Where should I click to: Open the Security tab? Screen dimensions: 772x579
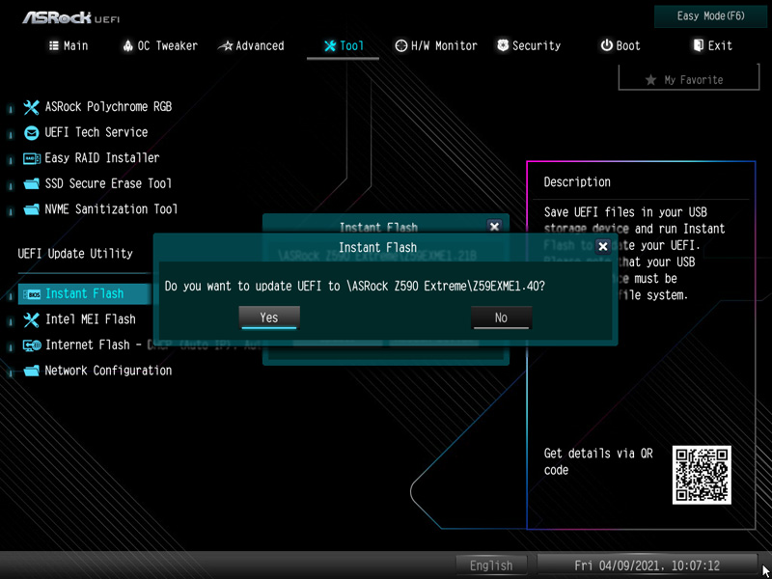(529, 45)
